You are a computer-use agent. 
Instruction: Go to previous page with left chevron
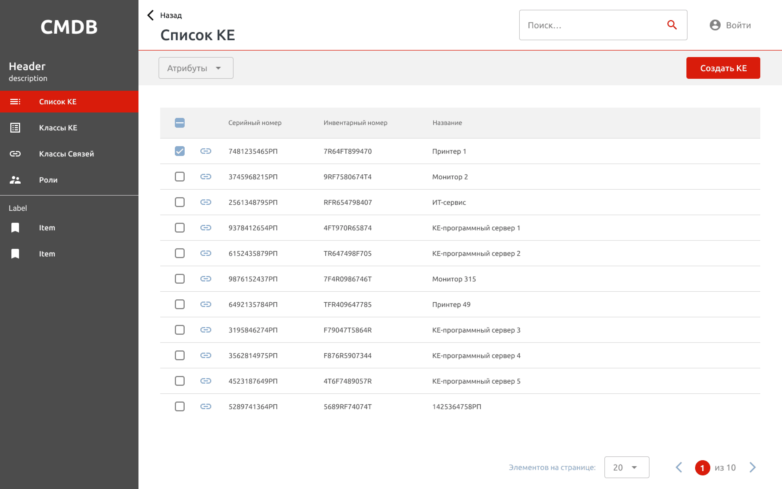click(679, 467)
